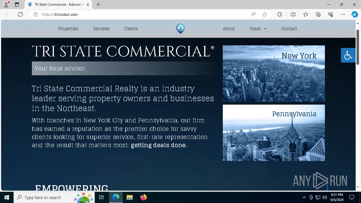Viewport: 361px width, 203px height.
Task: Open the accessibility wheelchair widget
Action: [348, 55]
